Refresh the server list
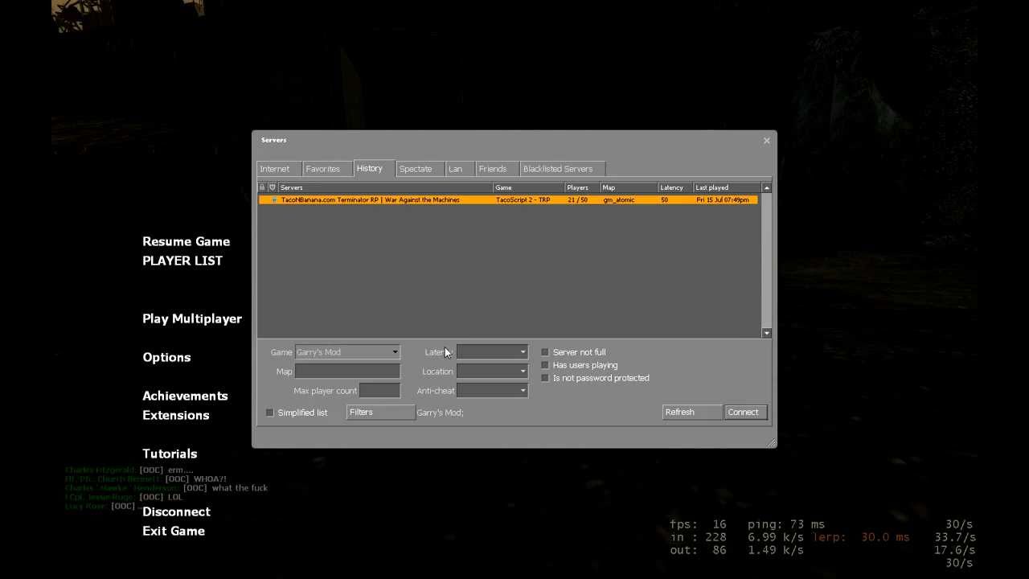 tap(692, 413)
